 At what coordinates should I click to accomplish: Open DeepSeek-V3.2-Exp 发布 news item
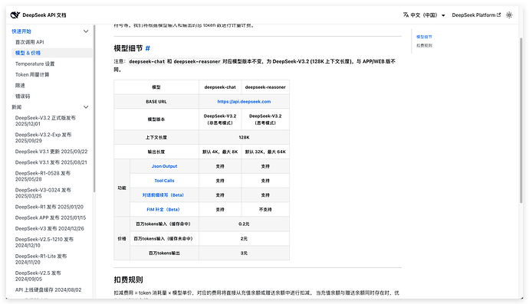tap(43, 138)
